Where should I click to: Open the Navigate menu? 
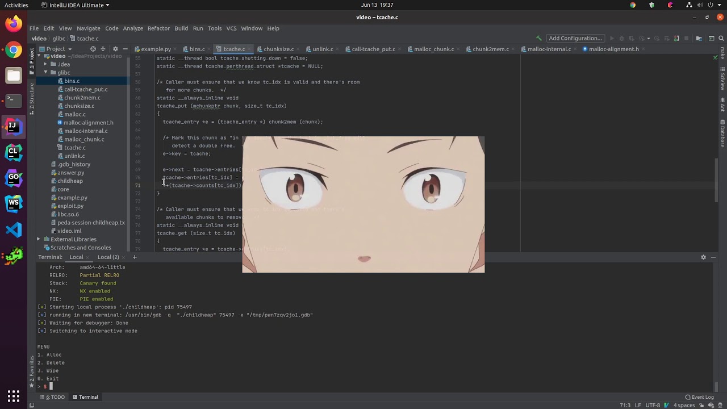coord(88,28)
